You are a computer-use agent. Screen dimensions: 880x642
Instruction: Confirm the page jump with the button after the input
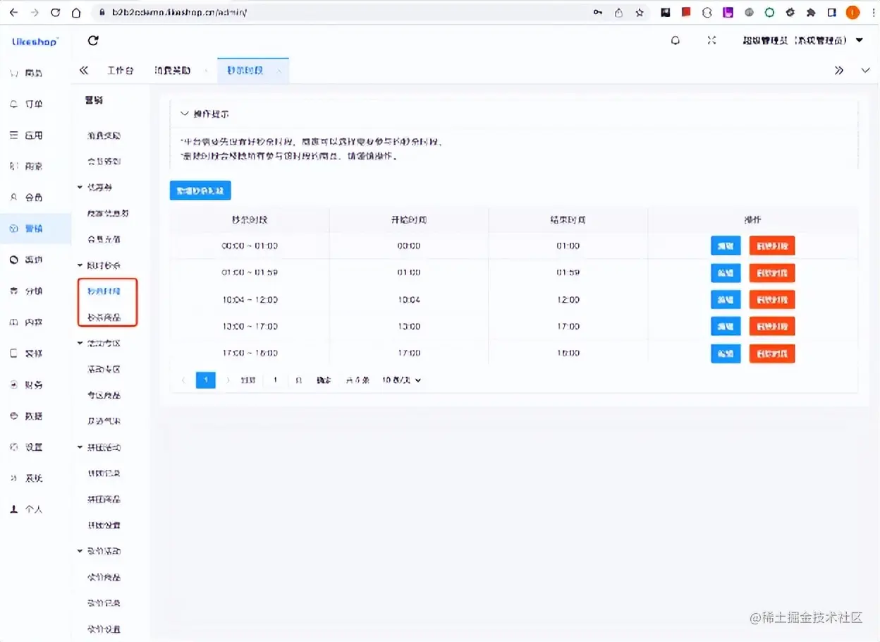(324, 380)
